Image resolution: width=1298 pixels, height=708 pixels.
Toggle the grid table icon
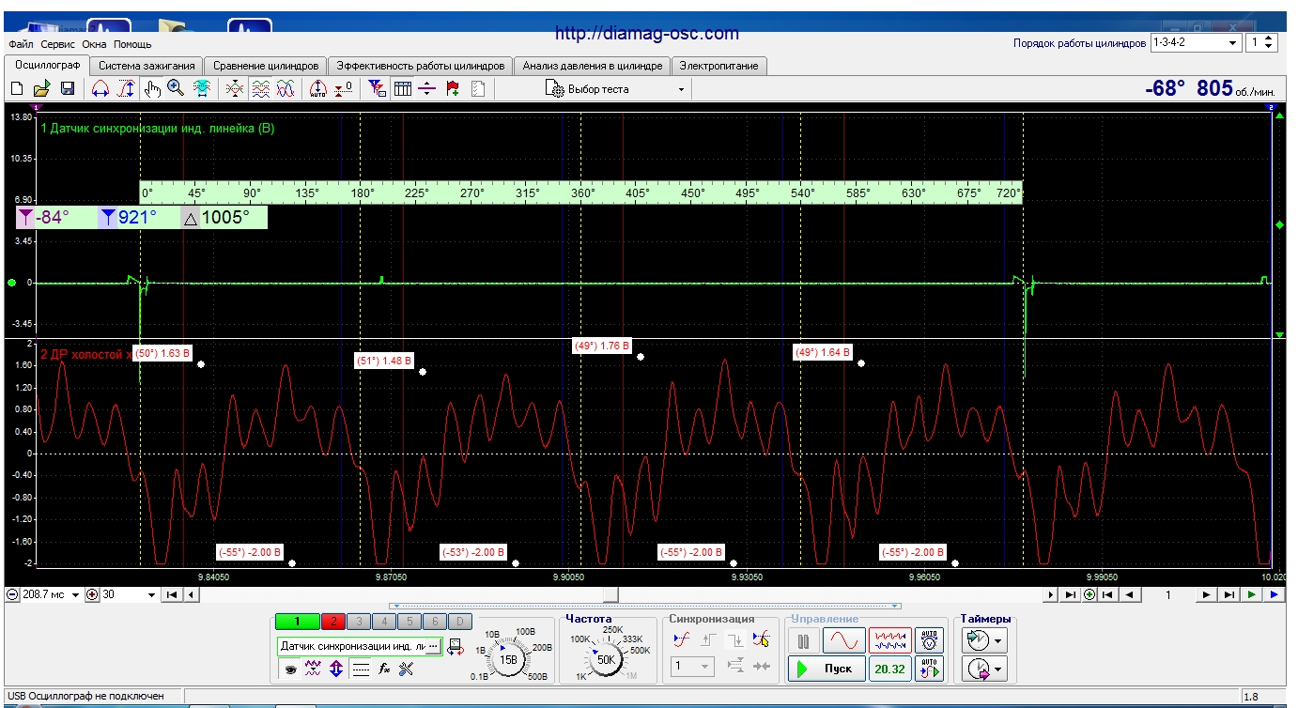[x=403, y=88]
